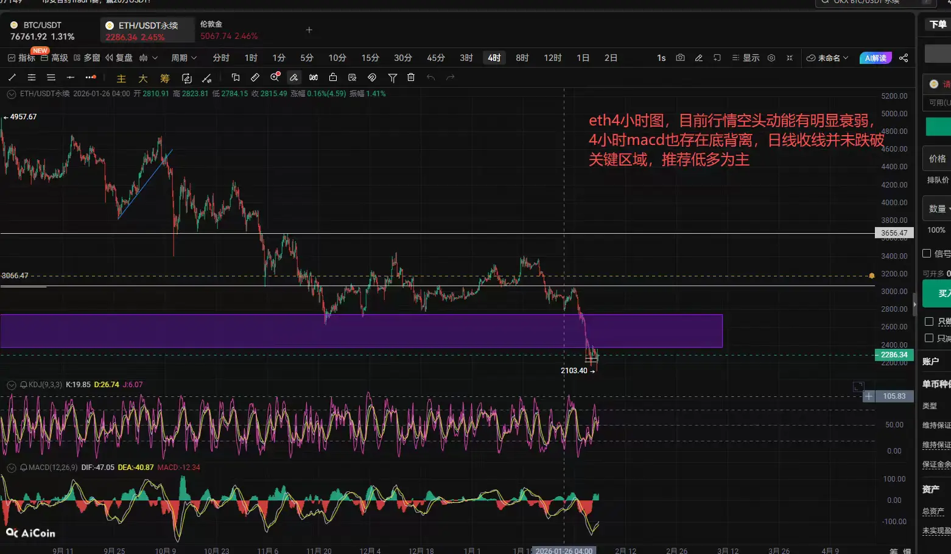Viewport: 951px width, 554px height.
Task: Check the 只减 checkbox in order panel
Action: pos(929,338)
